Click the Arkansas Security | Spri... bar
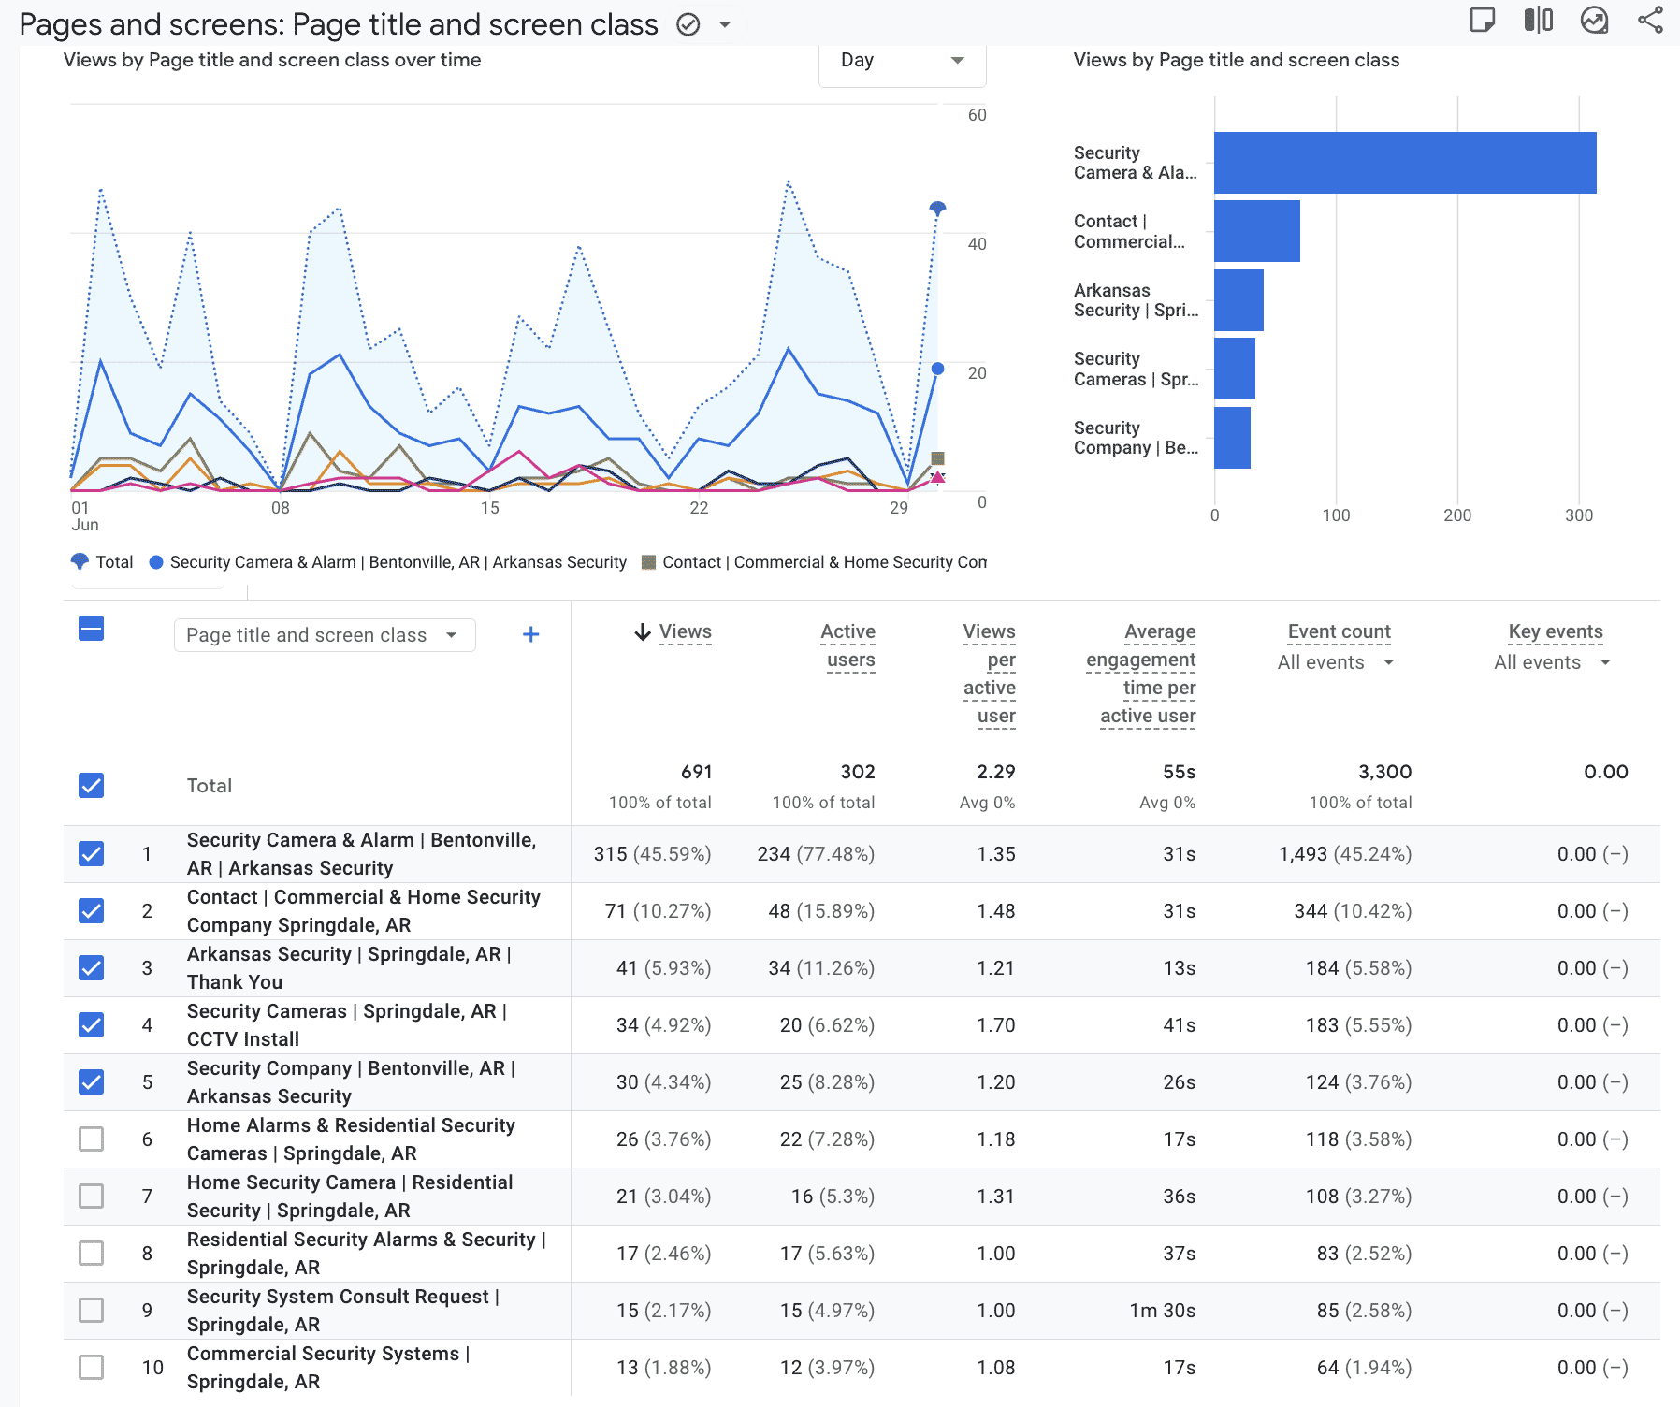The width and height of the screenshot is (1680, 1407). coord(1238,300)
